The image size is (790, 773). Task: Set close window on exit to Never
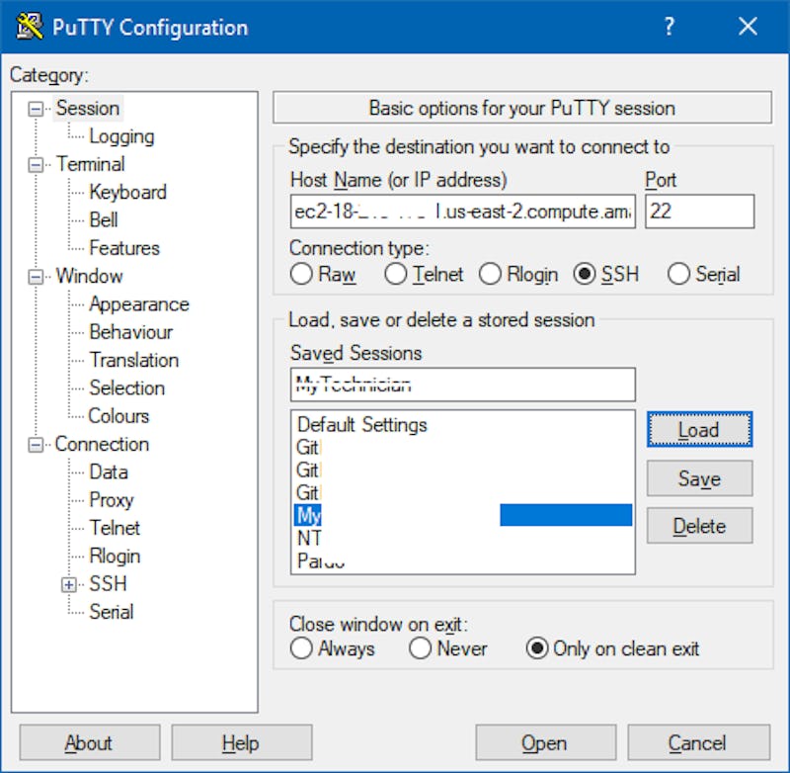pos(421,649)
